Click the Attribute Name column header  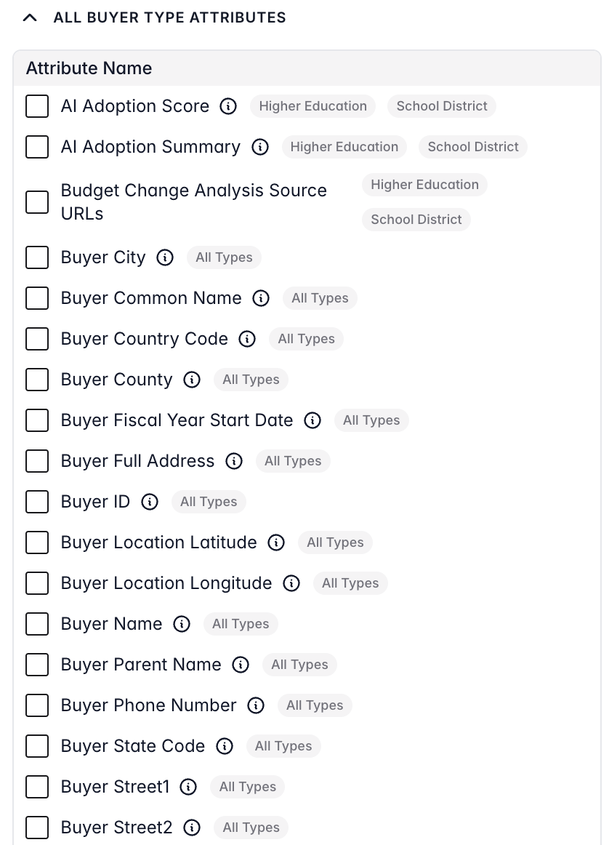pyautogui.click(x=89, y=68)
